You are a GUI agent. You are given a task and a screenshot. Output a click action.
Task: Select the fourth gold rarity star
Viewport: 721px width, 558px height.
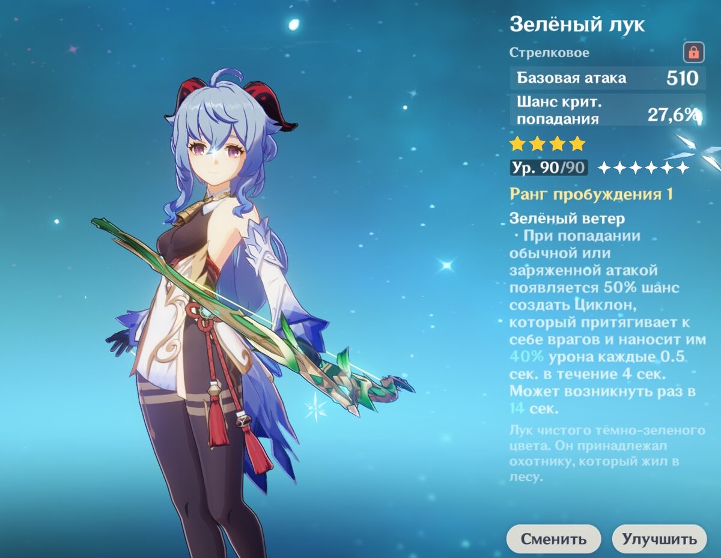click(x=577, y=144)
